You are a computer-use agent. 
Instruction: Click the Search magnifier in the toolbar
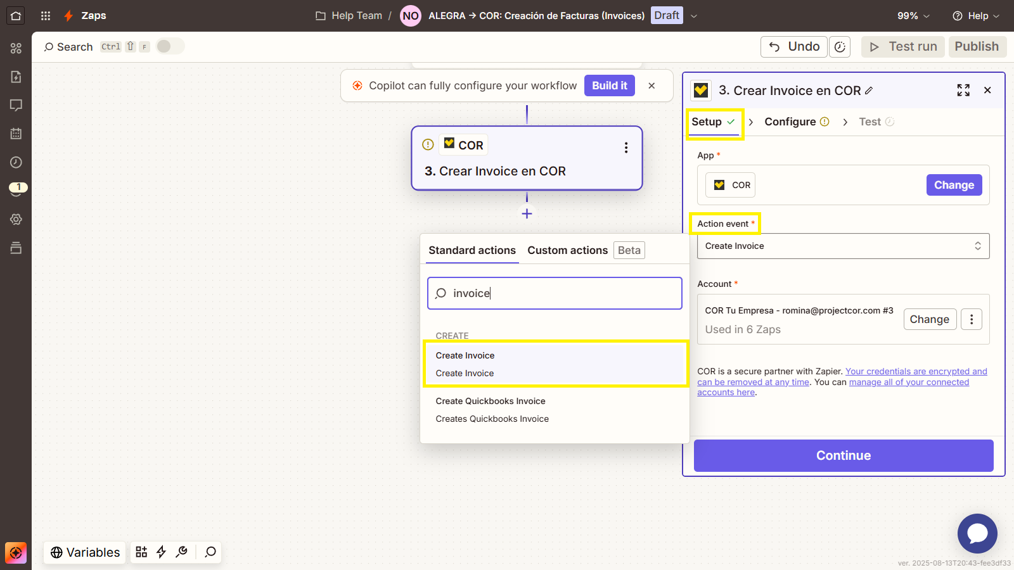pos(49,47)
